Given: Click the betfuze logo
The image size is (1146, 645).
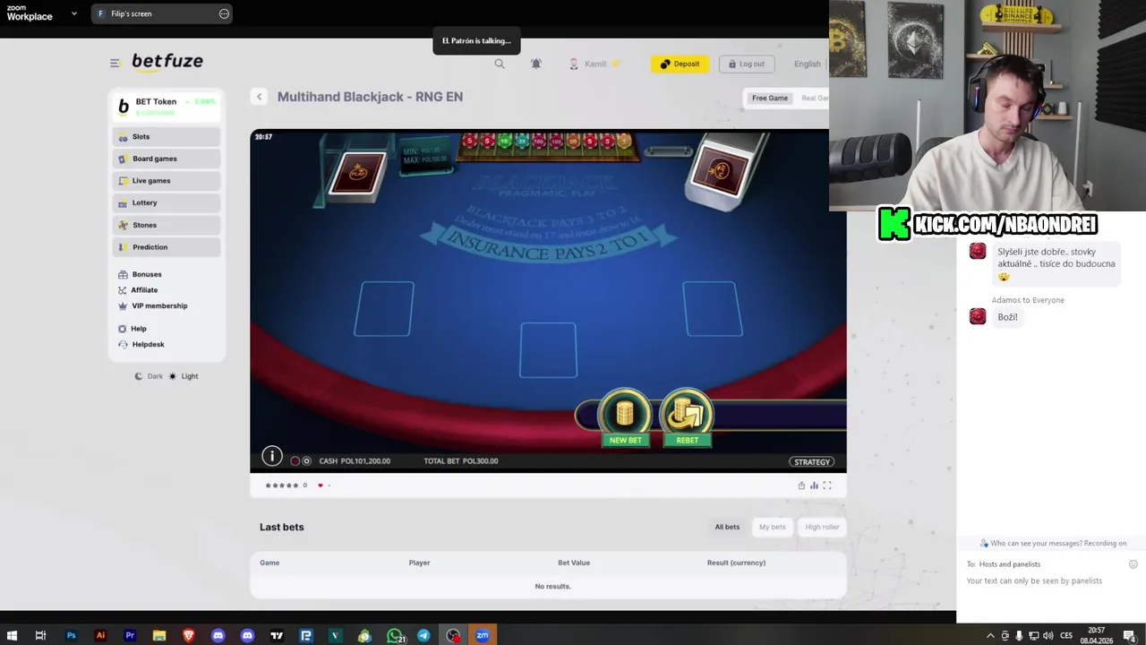Looking at the screenshot, I should point(167,61).
